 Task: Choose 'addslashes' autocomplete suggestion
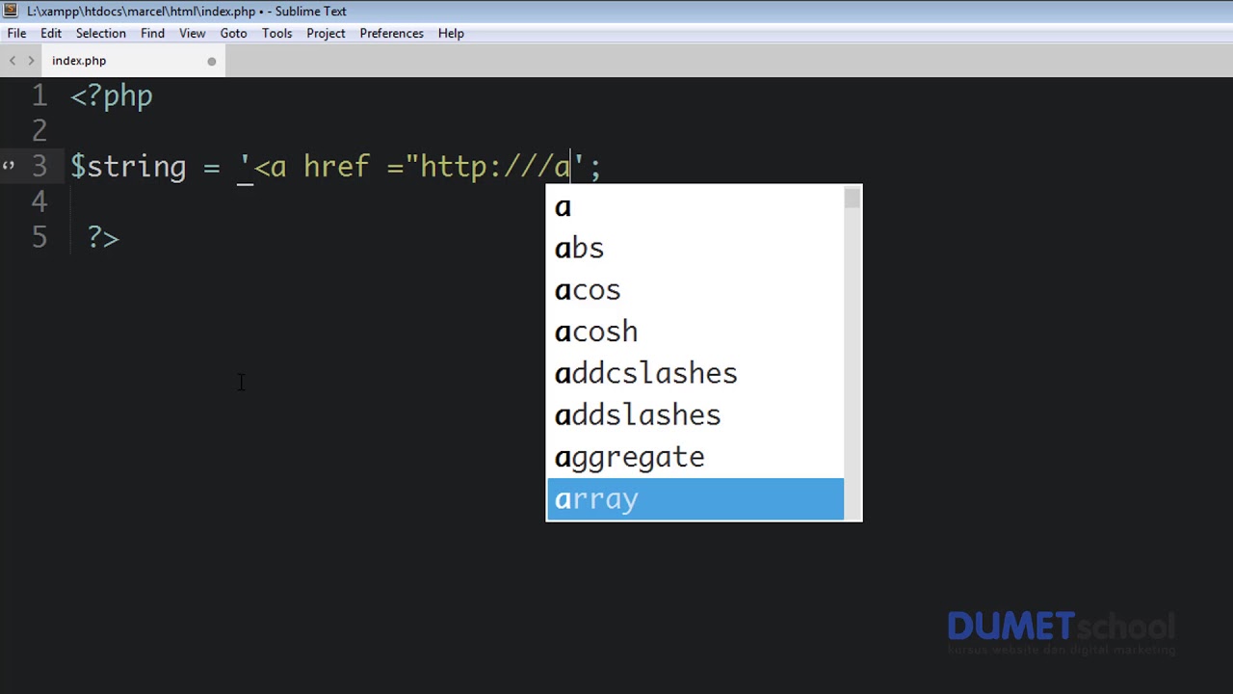695,415
